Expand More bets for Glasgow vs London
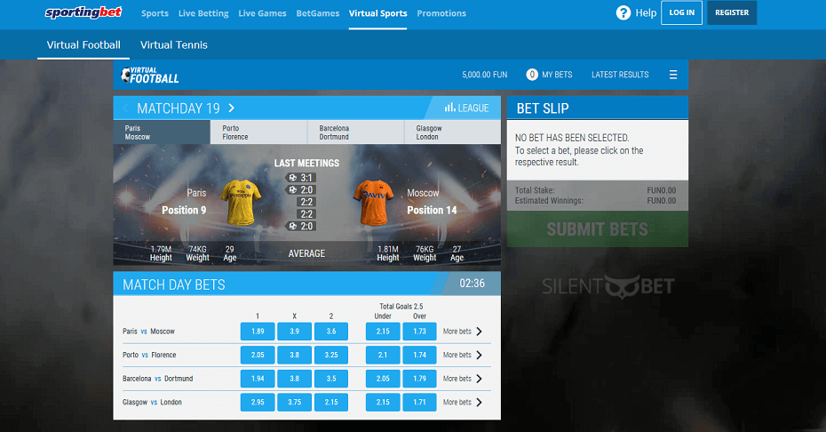This screenshot has height=432, width=826. click(463, 403)
